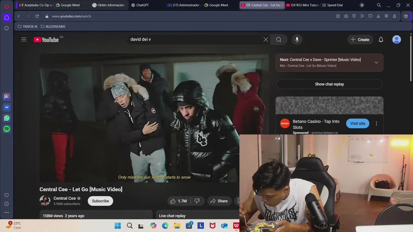413x232 pixels.
Task: Open the Opera extensions cube icon
Action: point(406,16)
